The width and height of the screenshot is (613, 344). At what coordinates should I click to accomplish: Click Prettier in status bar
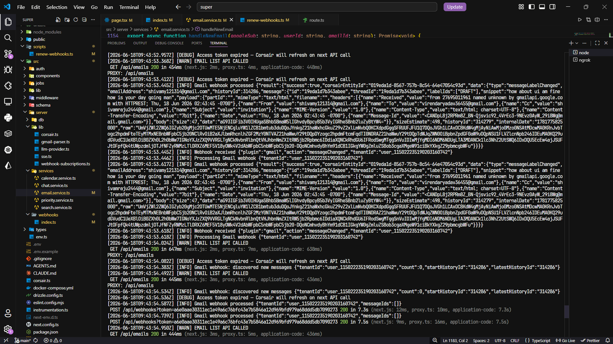pos(590,340)
